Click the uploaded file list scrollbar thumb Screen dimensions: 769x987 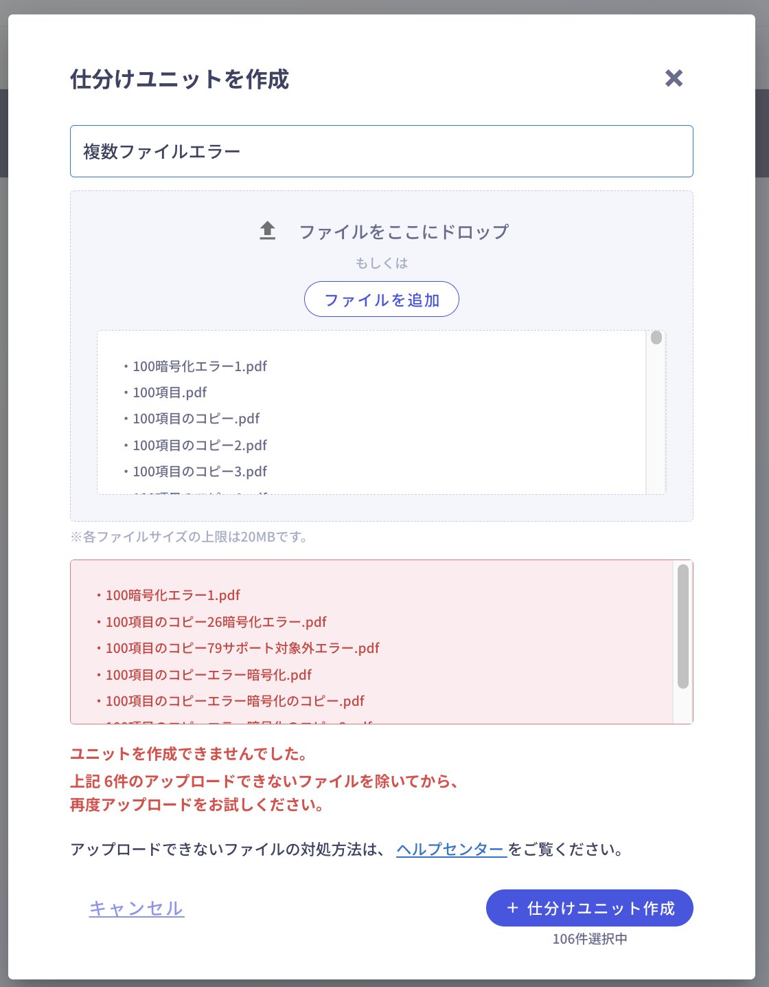[656, 337]
